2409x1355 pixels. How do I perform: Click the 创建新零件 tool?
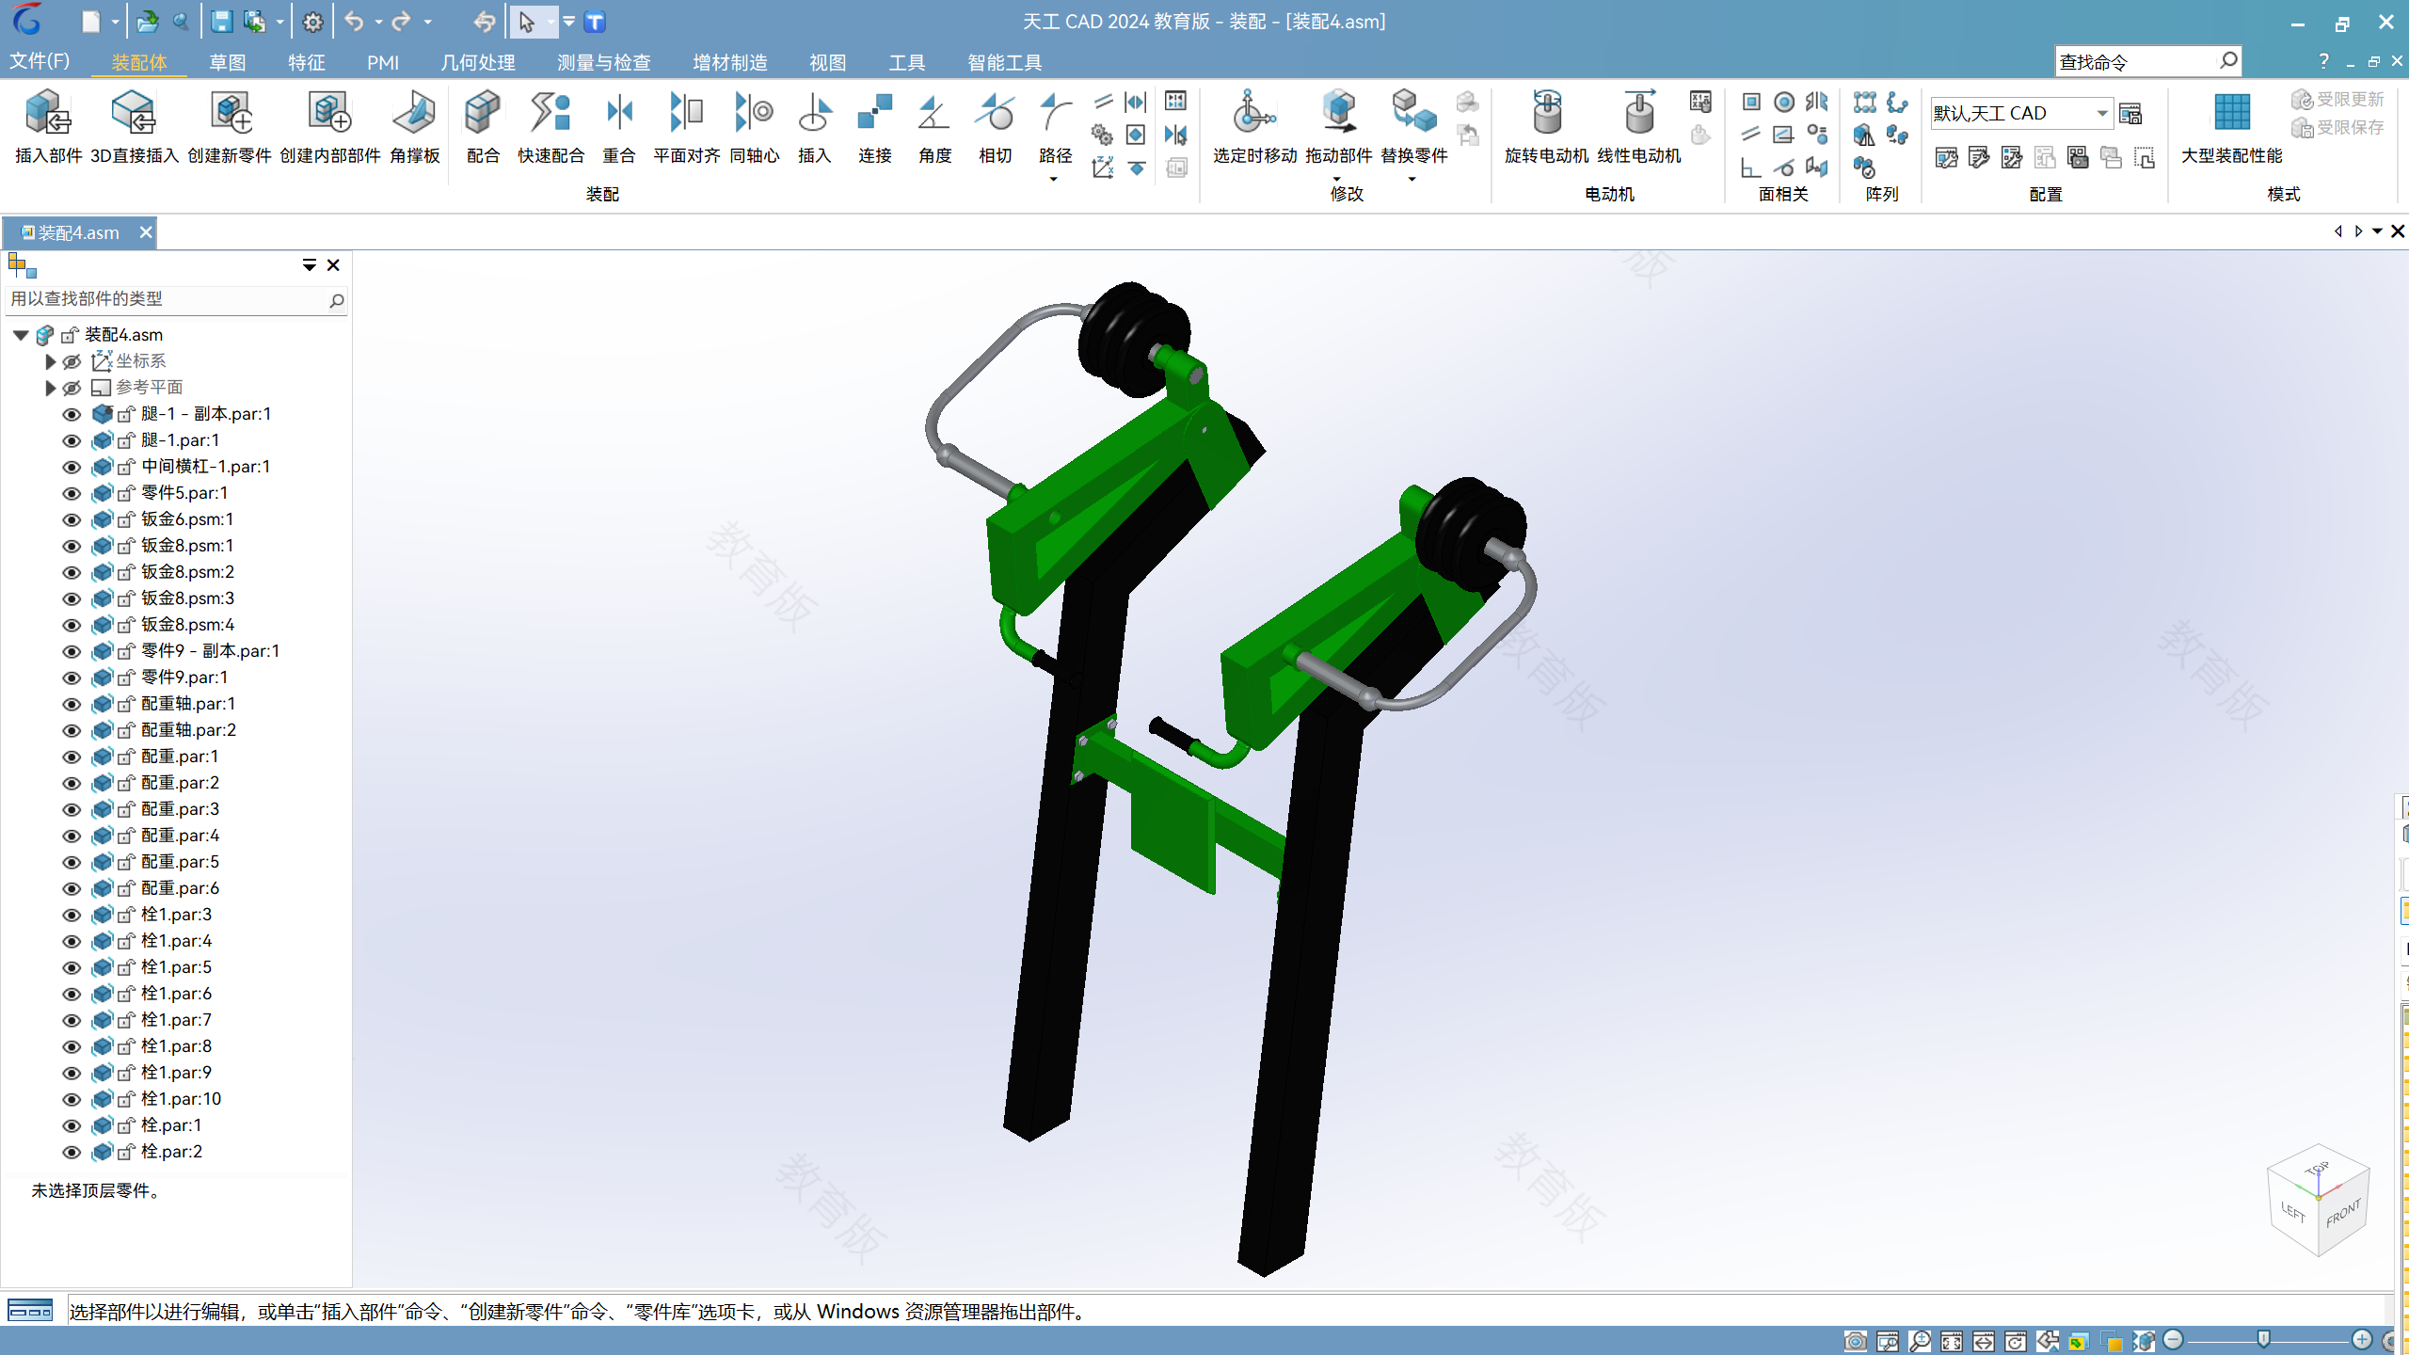click(x=230, y=127)
